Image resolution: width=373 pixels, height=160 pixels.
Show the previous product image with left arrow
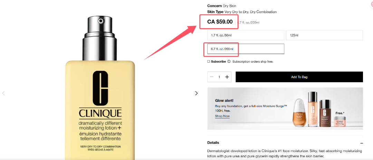3,93
